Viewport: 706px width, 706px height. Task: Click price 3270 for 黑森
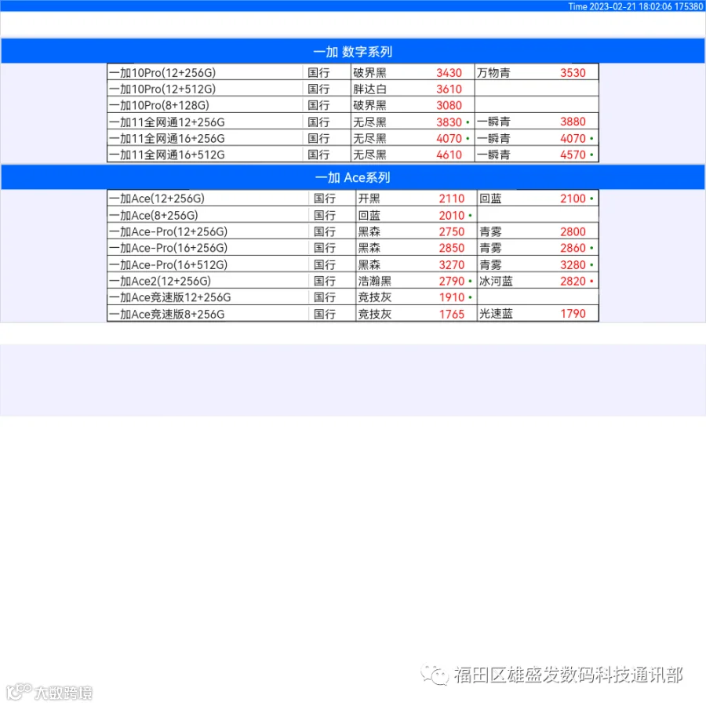point(452,265)
